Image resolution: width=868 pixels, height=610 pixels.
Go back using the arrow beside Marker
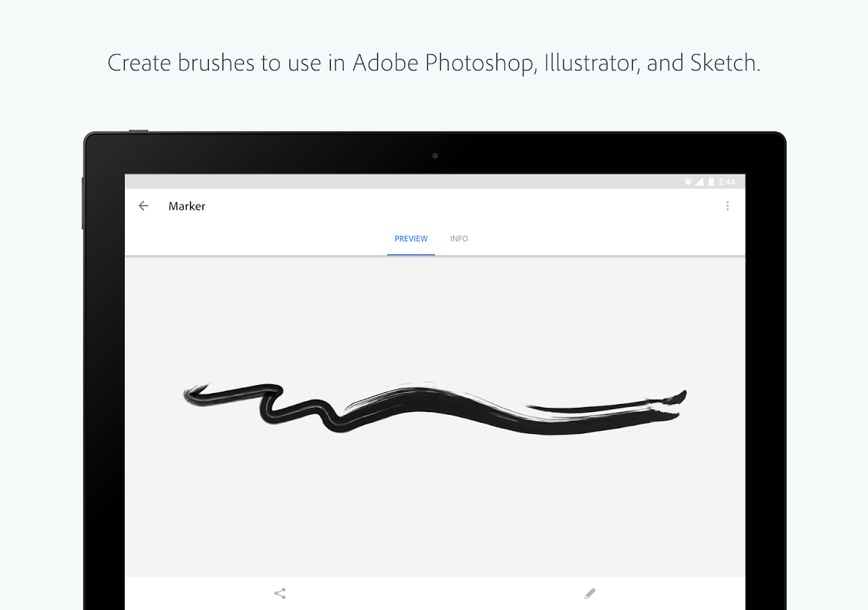pos(143,206)
